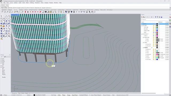This screenshot has width=171, height=96.
Task: Click the Layers panel horizontal scrollbar
Action: pyautogui.click(x=149, y=93)
